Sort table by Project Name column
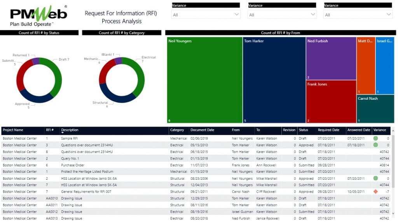The width and height of the screenshot is (398, 222). [x=13, y=130]
